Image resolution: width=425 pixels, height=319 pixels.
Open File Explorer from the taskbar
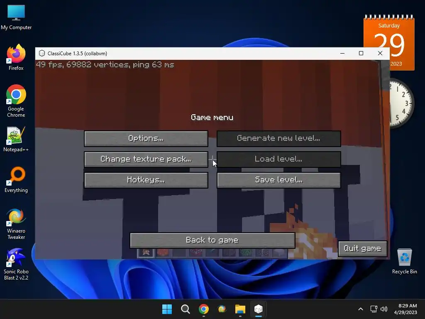click(240, 309)
